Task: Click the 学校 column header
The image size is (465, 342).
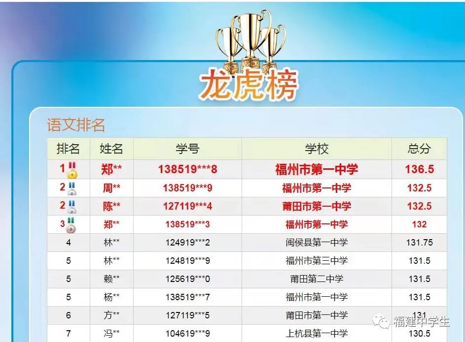Action: coord(317,149)
